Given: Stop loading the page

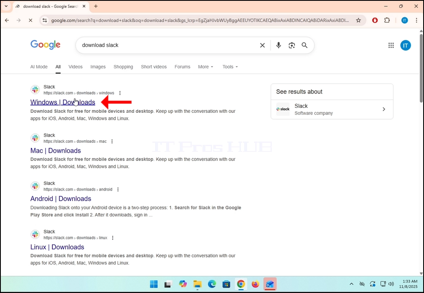Looking at the screenshot, I should (31, 20).
